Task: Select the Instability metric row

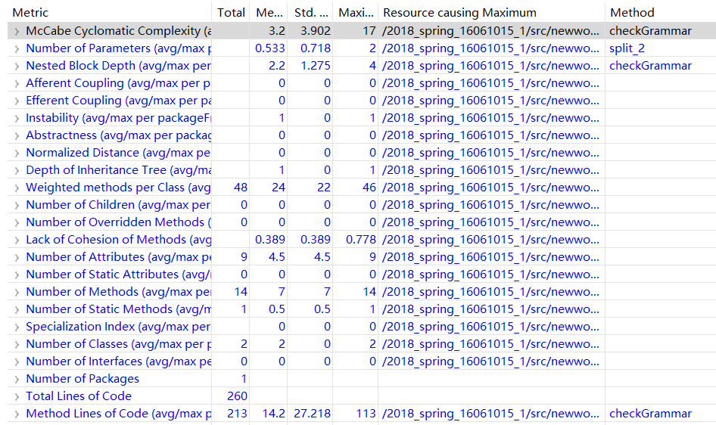Action: [117, 118]
